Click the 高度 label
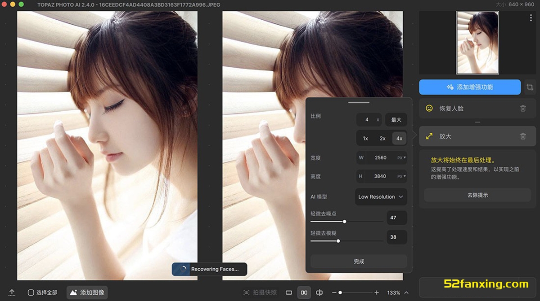The image size is (540, 301). click(316, 177)
